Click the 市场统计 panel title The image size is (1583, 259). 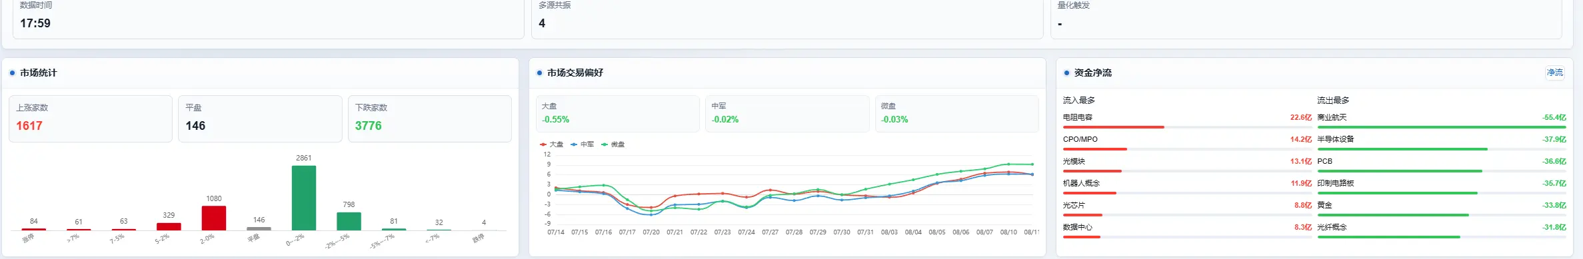click(x=38, y=73)
